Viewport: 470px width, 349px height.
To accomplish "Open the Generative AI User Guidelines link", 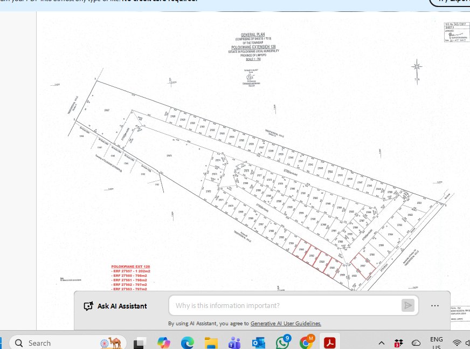I will pos(286,323).
